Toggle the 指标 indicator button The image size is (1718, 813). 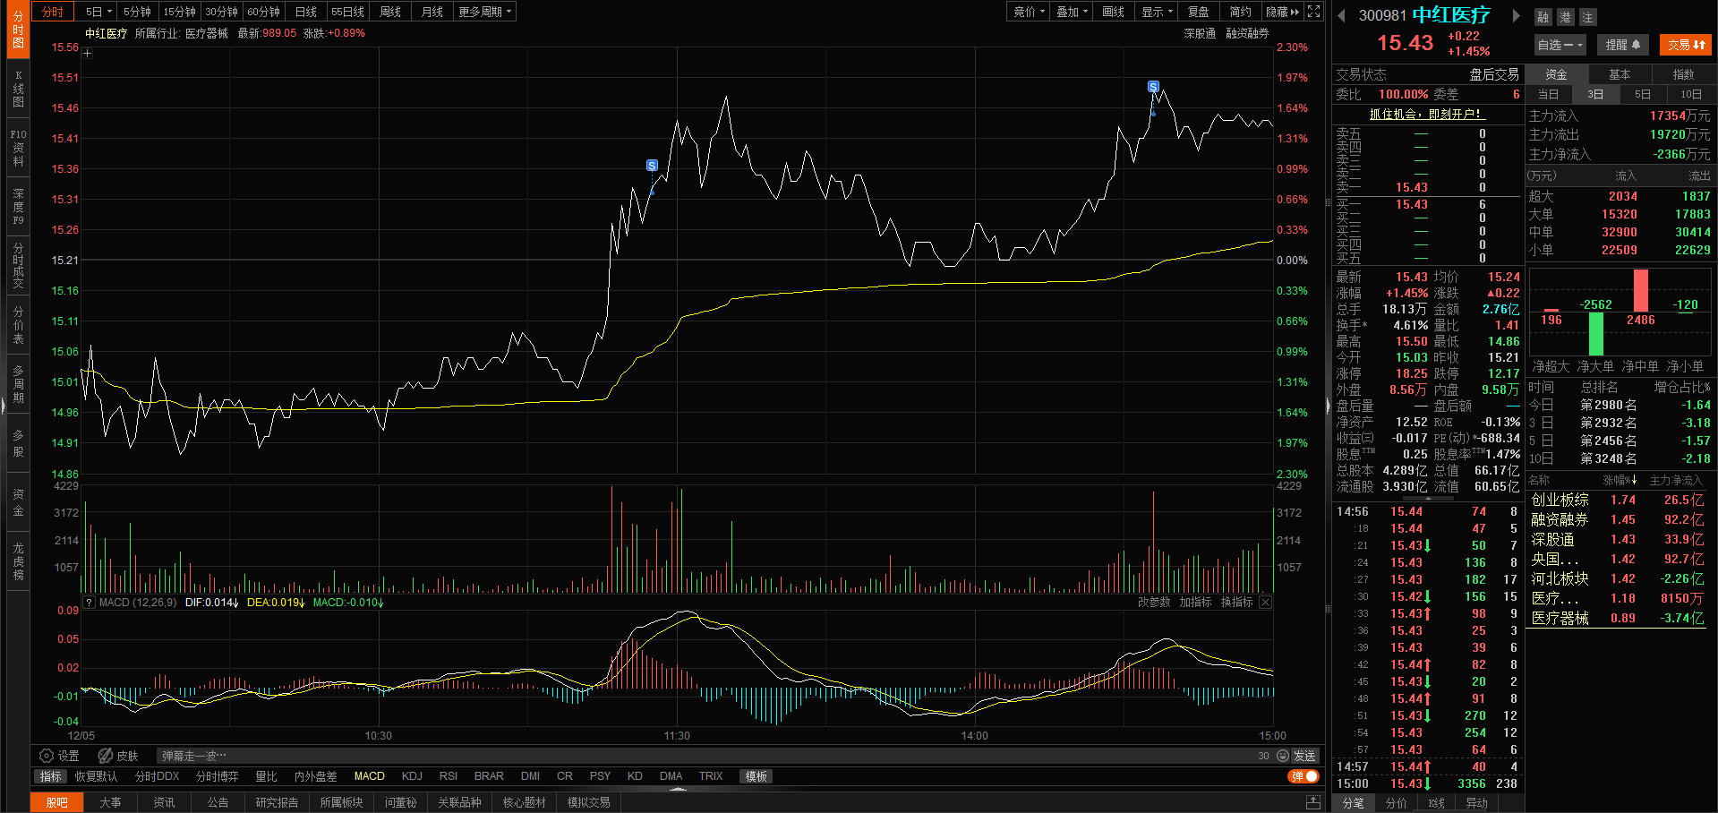(x=51, y=776)
